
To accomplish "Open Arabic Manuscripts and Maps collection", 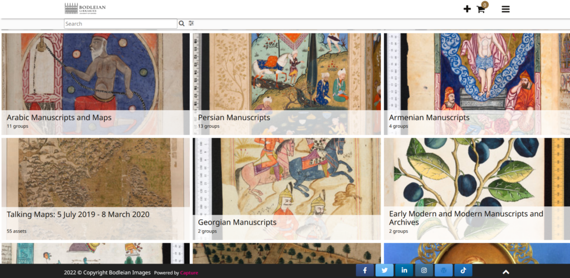I will click(x=59, y=118).
